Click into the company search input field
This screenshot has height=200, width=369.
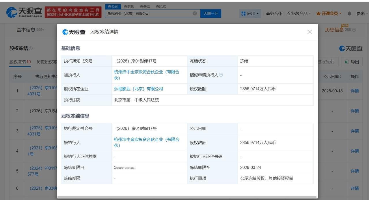tap(150, 13)
